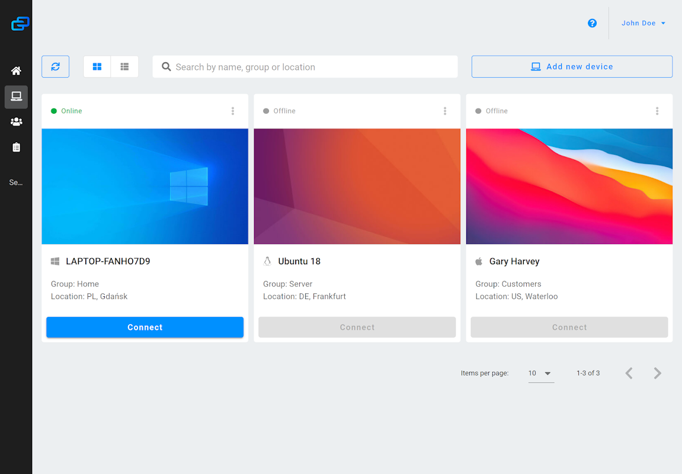
Task: Click the Windows logo icon next to LAPTOP-FANHO7D9
Action: pos(55,261)
